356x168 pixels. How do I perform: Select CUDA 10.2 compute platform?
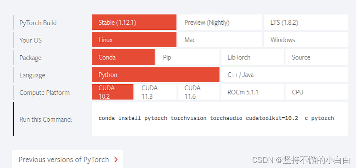(x=112, y=92)
